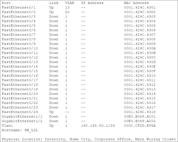
Task: Click the VLAN column header
Action: [x=70, y=3]
